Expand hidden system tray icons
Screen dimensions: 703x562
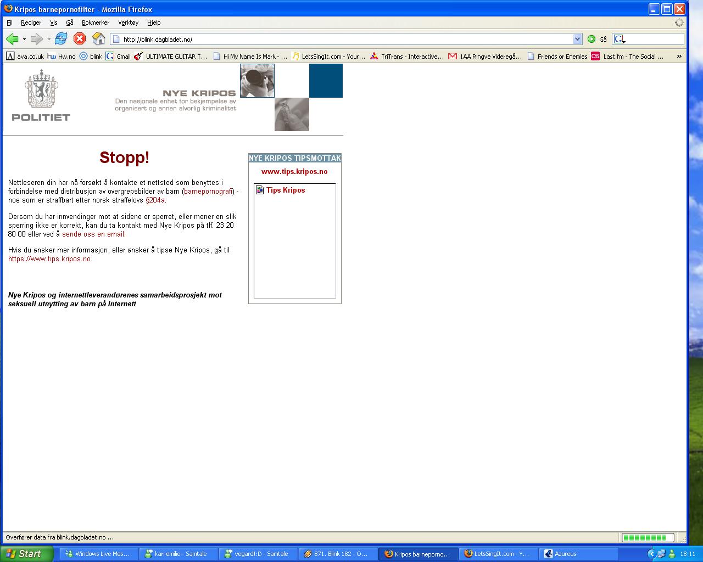(652, 554)
